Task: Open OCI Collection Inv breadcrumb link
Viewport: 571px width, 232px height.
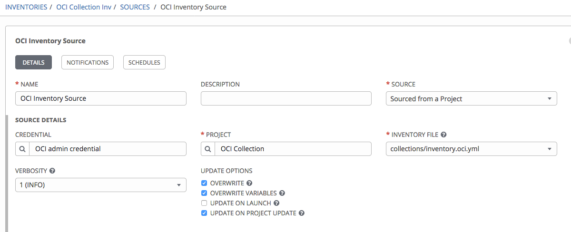Action: click(85, 7)
